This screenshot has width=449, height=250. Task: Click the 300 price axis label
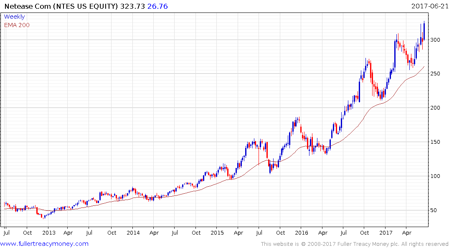tap(435, 40)
